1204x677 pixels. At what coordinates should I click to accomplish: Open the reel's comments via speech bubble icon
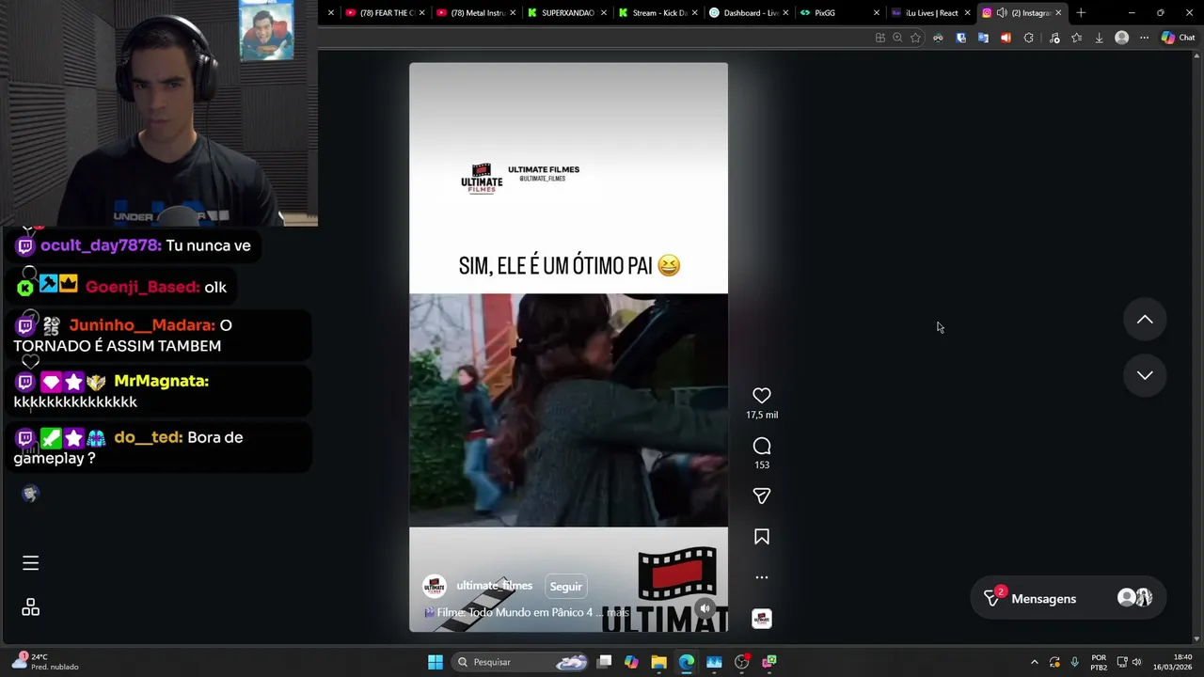click(762, 446)
